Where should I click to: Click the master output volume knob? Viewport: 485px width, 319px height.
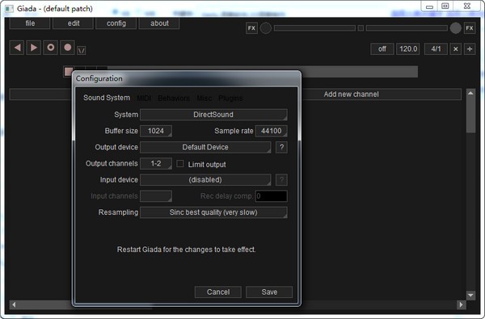[455, 28]
